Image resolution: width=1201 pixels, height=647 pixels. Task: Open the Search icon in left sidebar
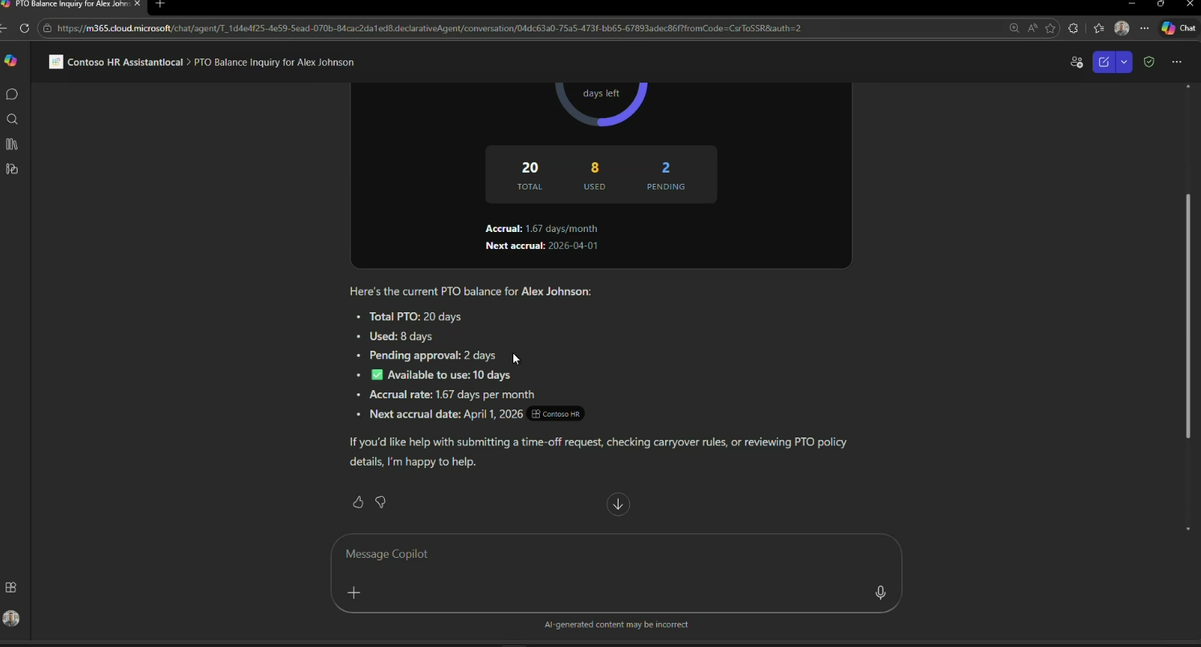point(11,120)
